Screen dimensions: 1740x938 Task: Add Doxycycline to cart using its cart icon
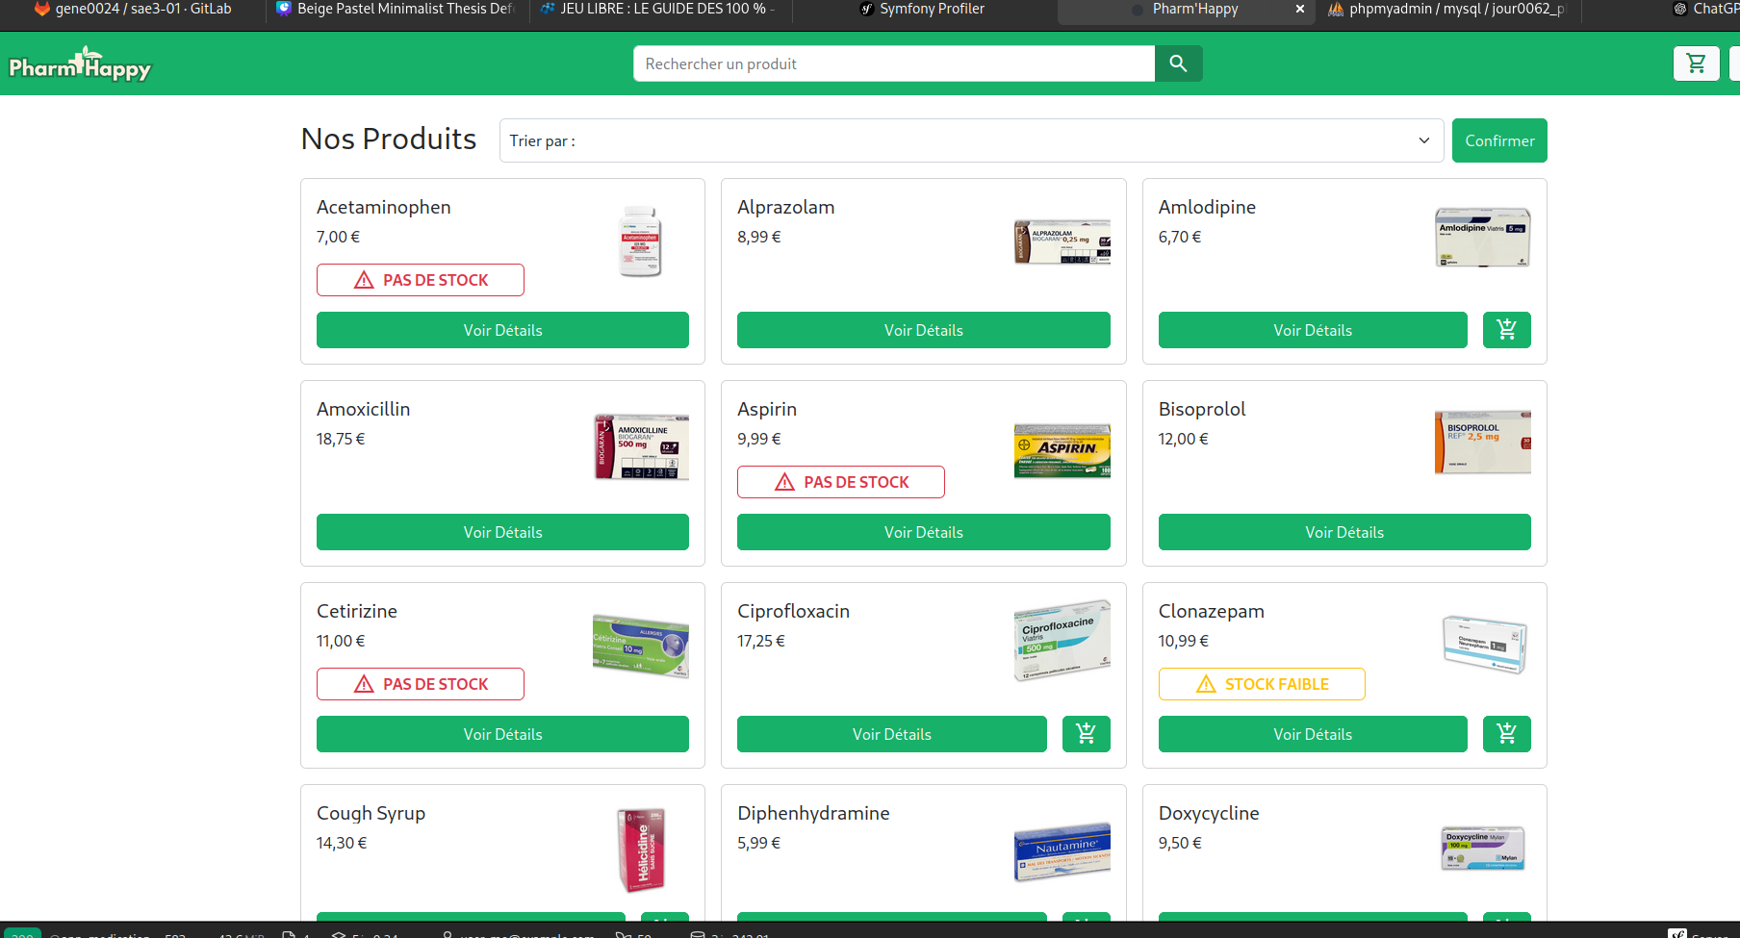tap(1506, 921)
